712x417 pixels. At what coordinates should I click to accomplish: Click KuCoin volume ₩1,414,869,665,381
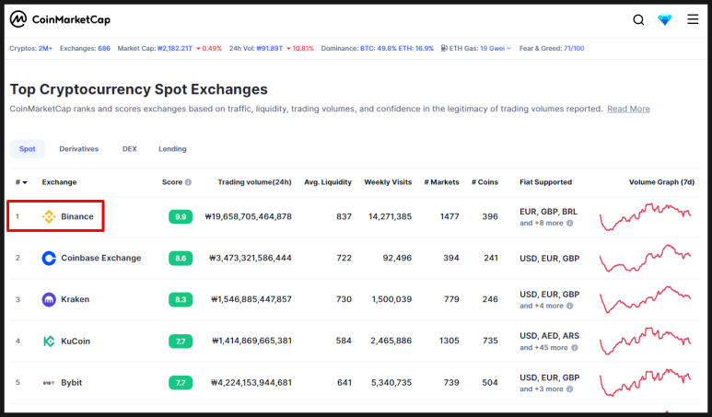pos(251,341)
